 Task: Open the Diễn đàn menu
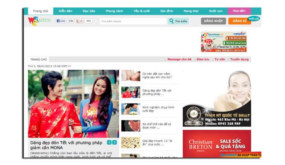(x=65, y=11)
